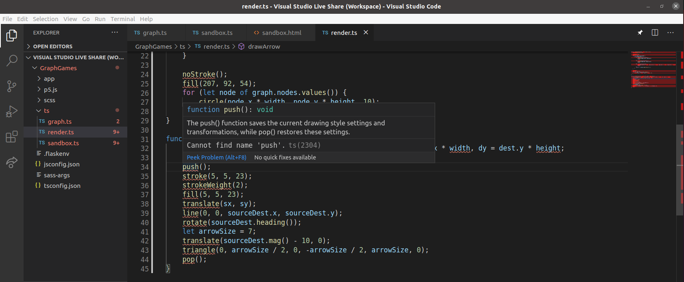The image size is (684, 282).
Task: Open the Source Control view
Action: [12, 86]
